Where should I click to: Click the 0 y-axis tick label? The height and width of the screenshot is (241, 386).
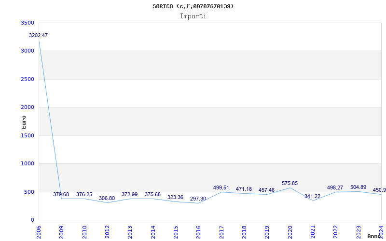tap(32, 220)
